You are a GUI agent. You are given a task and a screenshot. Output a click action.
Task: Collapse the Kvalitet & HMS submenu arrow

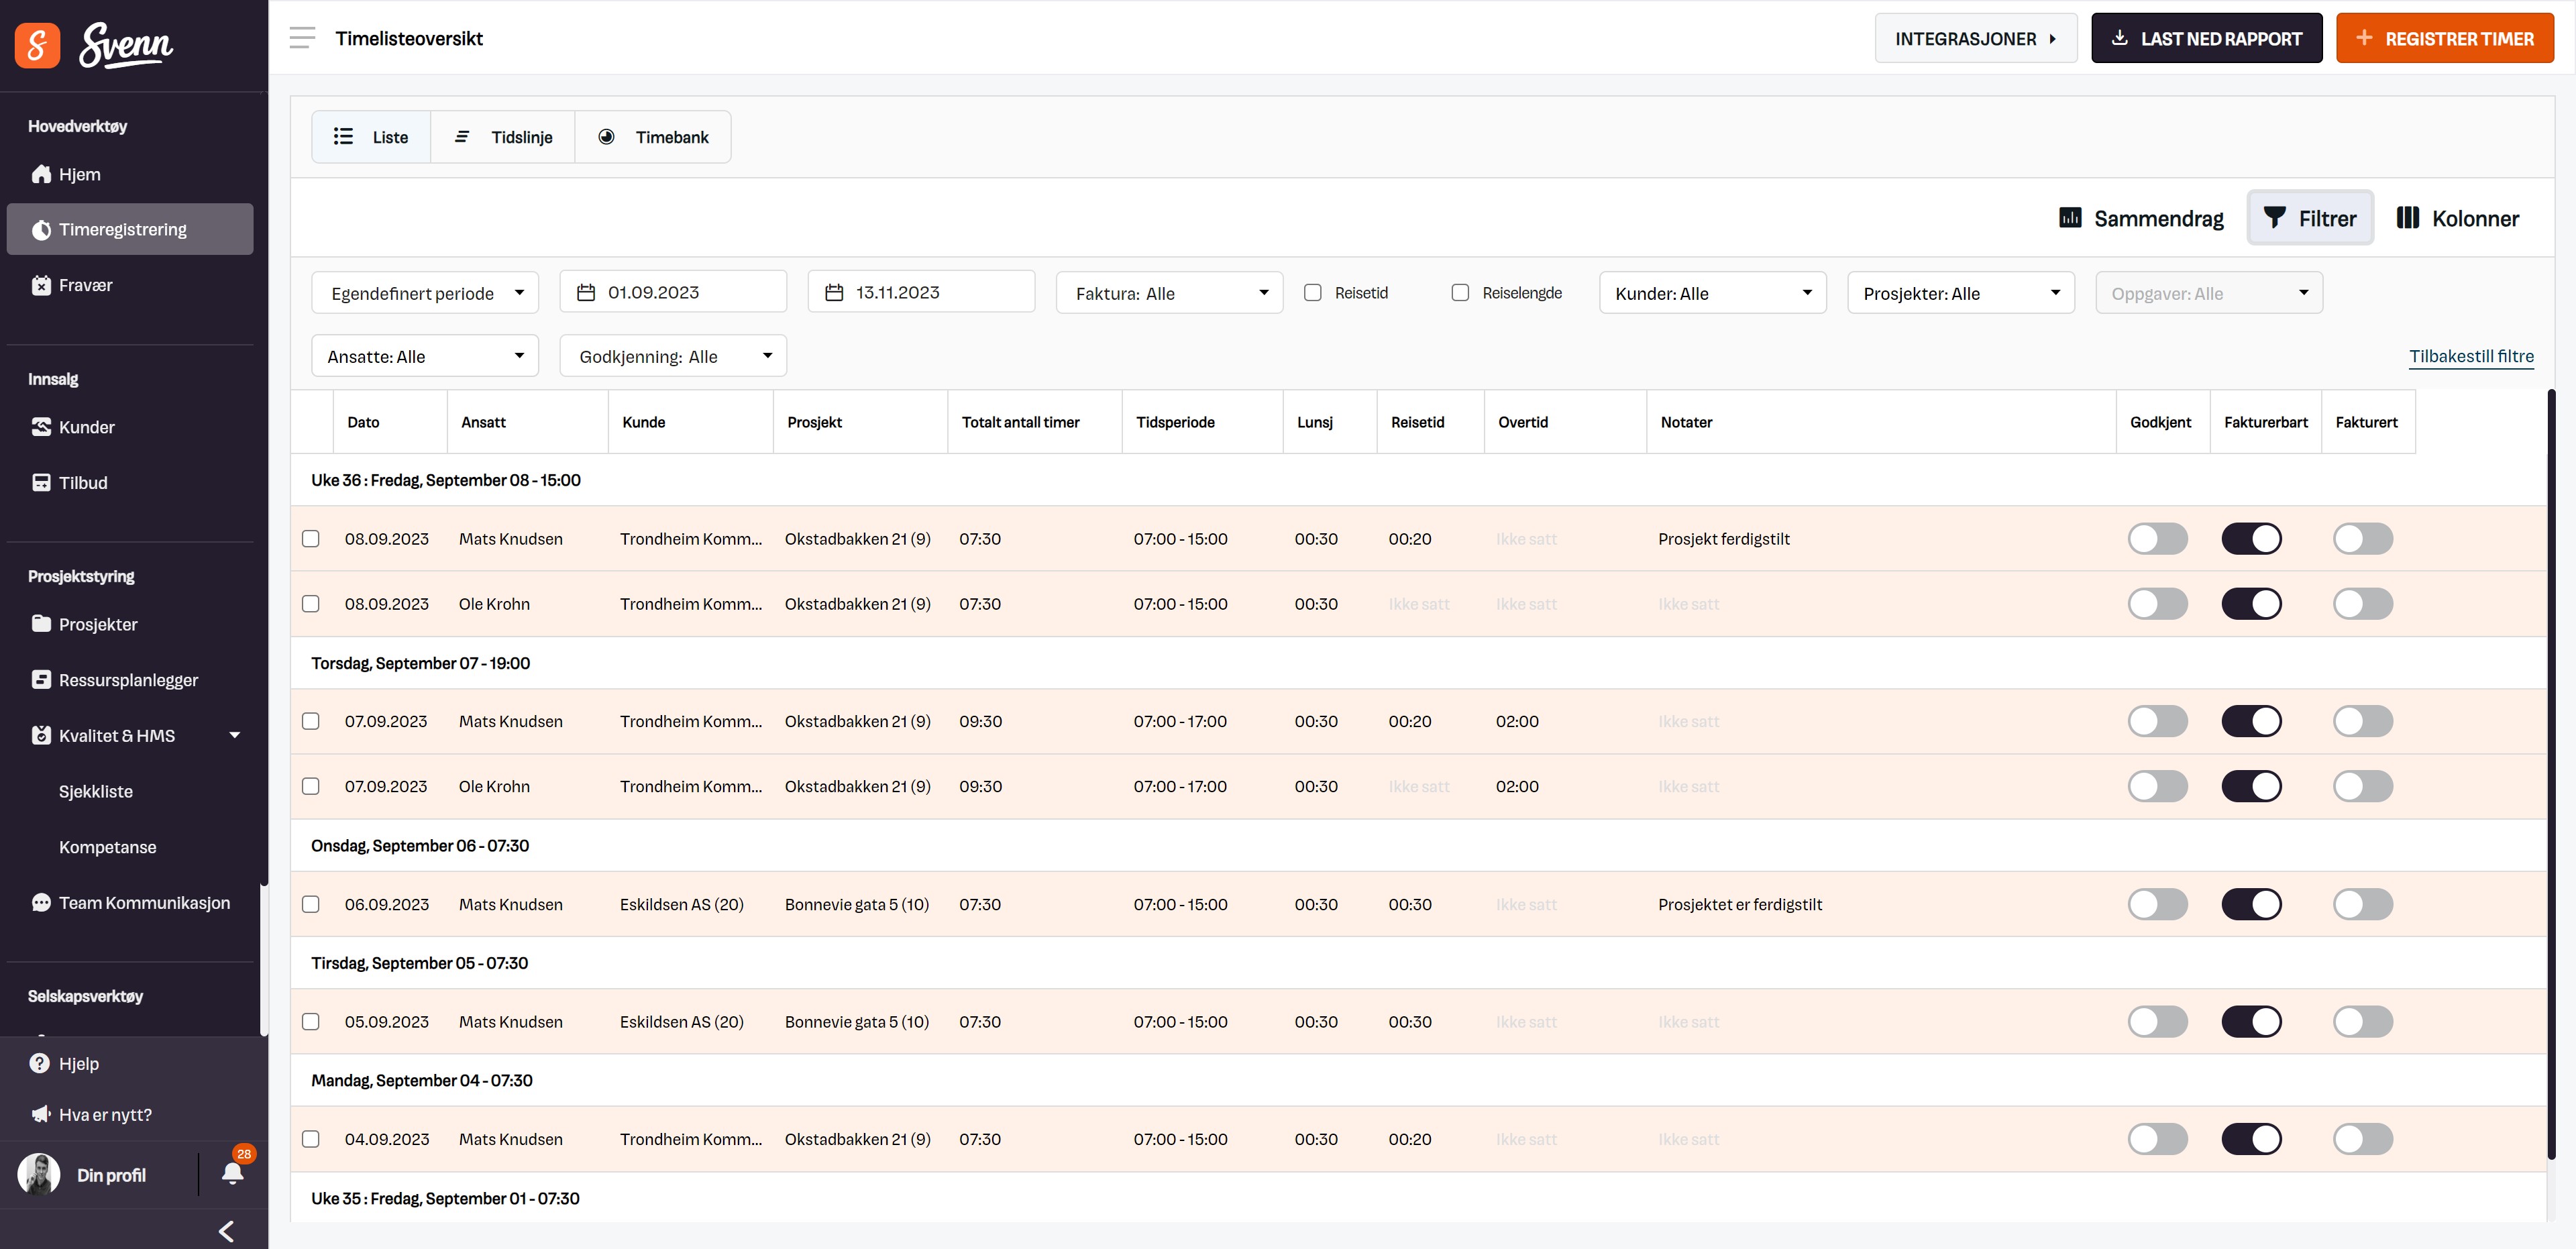pos(235,735)
